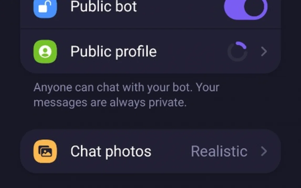Expand Chat photos options via the chevron
Screen dimensions: 301x188
[264, 151]
